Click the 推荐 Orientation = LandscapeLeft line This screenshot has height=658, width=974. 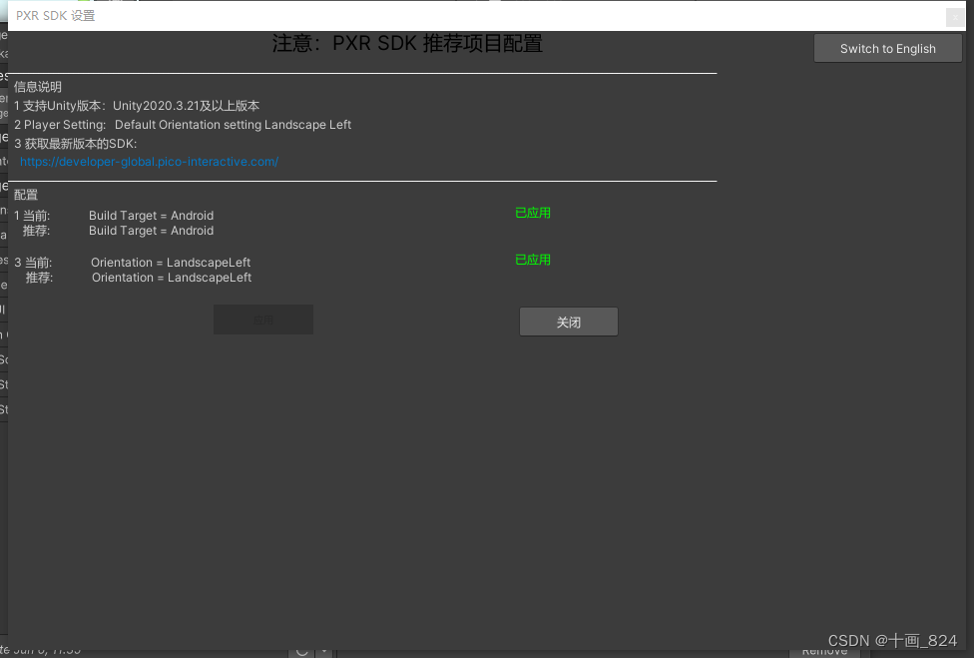[139, 278]
